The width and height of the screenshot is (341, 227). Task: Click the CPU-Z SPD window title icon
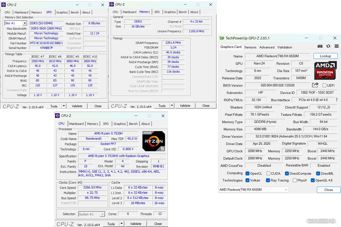(4, 5)
